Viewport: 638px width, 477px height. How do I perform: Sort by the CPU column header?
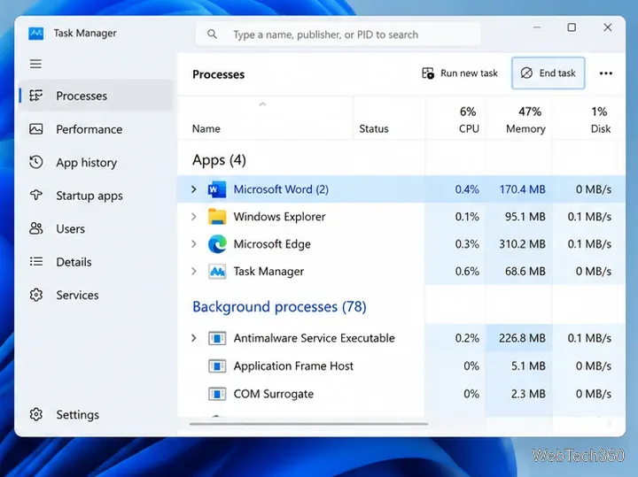469,129
